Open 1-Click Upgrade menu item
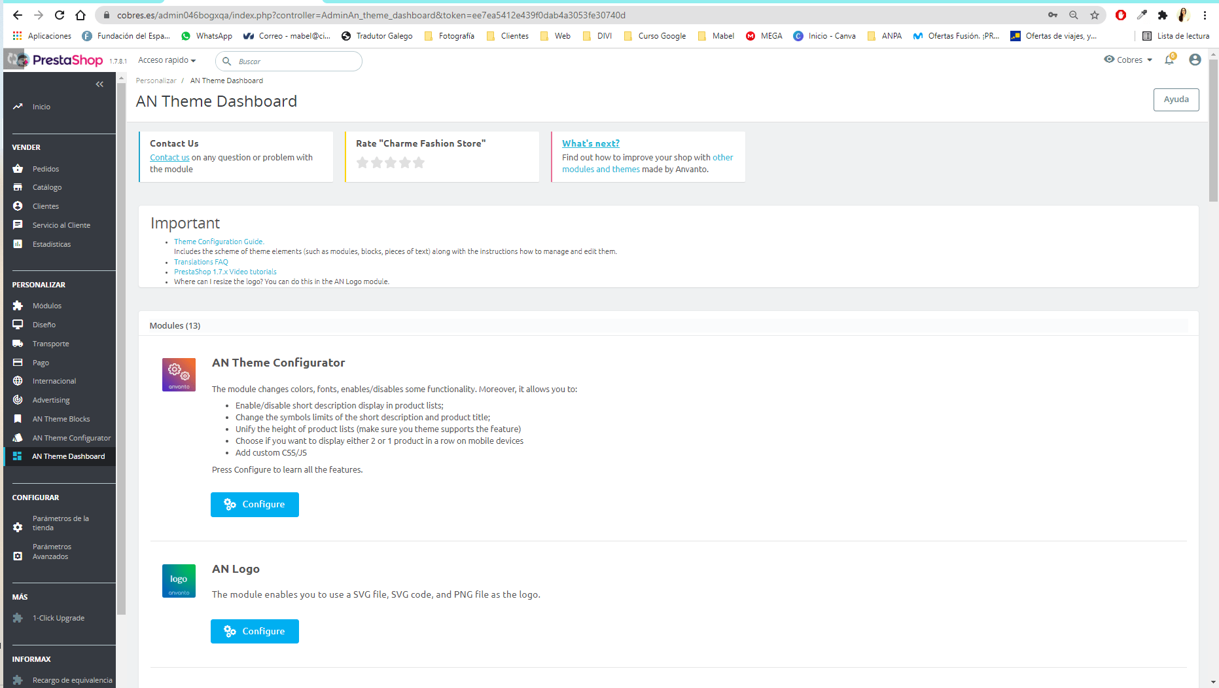The image size is (1219, 688). [58, 618]
